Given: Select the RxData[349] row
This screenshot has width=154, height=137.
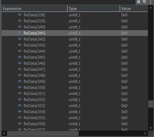Looking at the screenshot, I should coord(75,82).
